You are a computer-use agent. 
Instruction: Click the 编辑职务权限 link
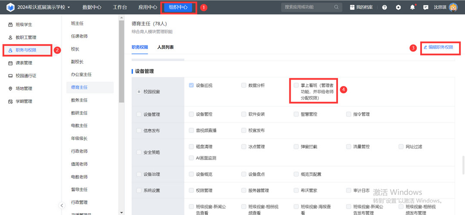click(x=438, y=47)
